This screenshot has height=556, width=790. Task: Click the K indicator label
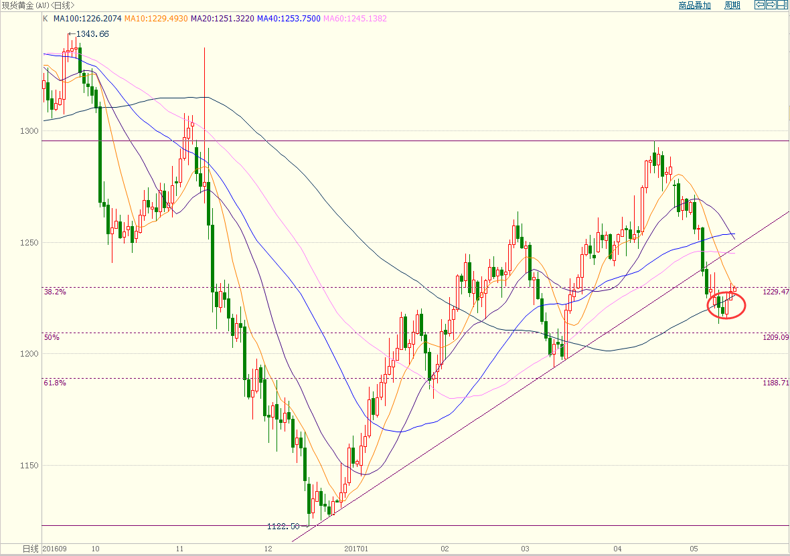click(46, 19)
